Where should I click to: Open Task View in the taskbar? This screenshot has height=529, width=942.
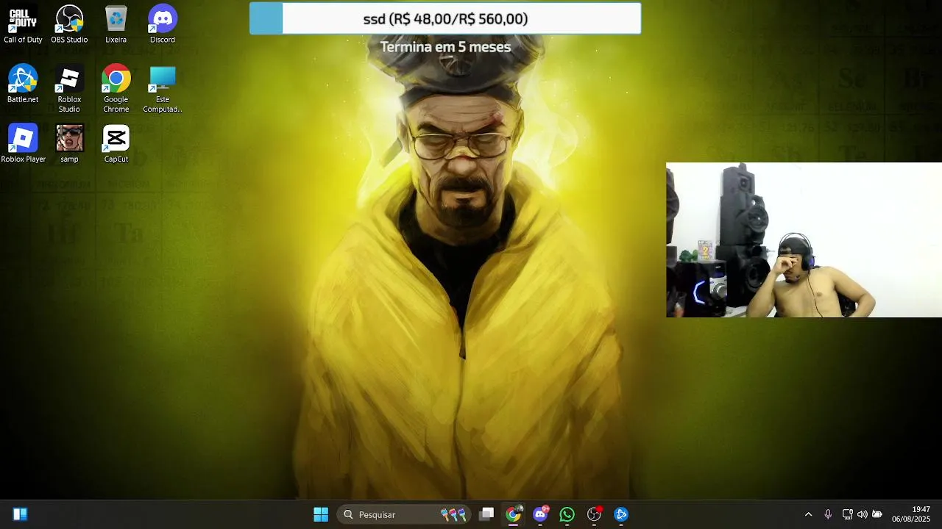pos(486,514)
